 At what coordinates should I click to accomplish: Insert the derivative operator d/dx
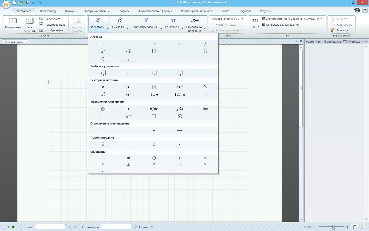coord(154,109)
